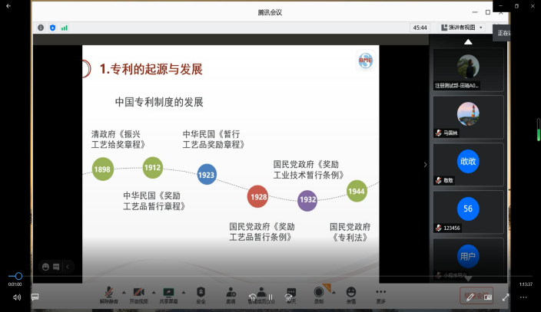The image size is (541, 312).
Task: Click the fullscreen expand icon in player
Action: pos(506,297)
